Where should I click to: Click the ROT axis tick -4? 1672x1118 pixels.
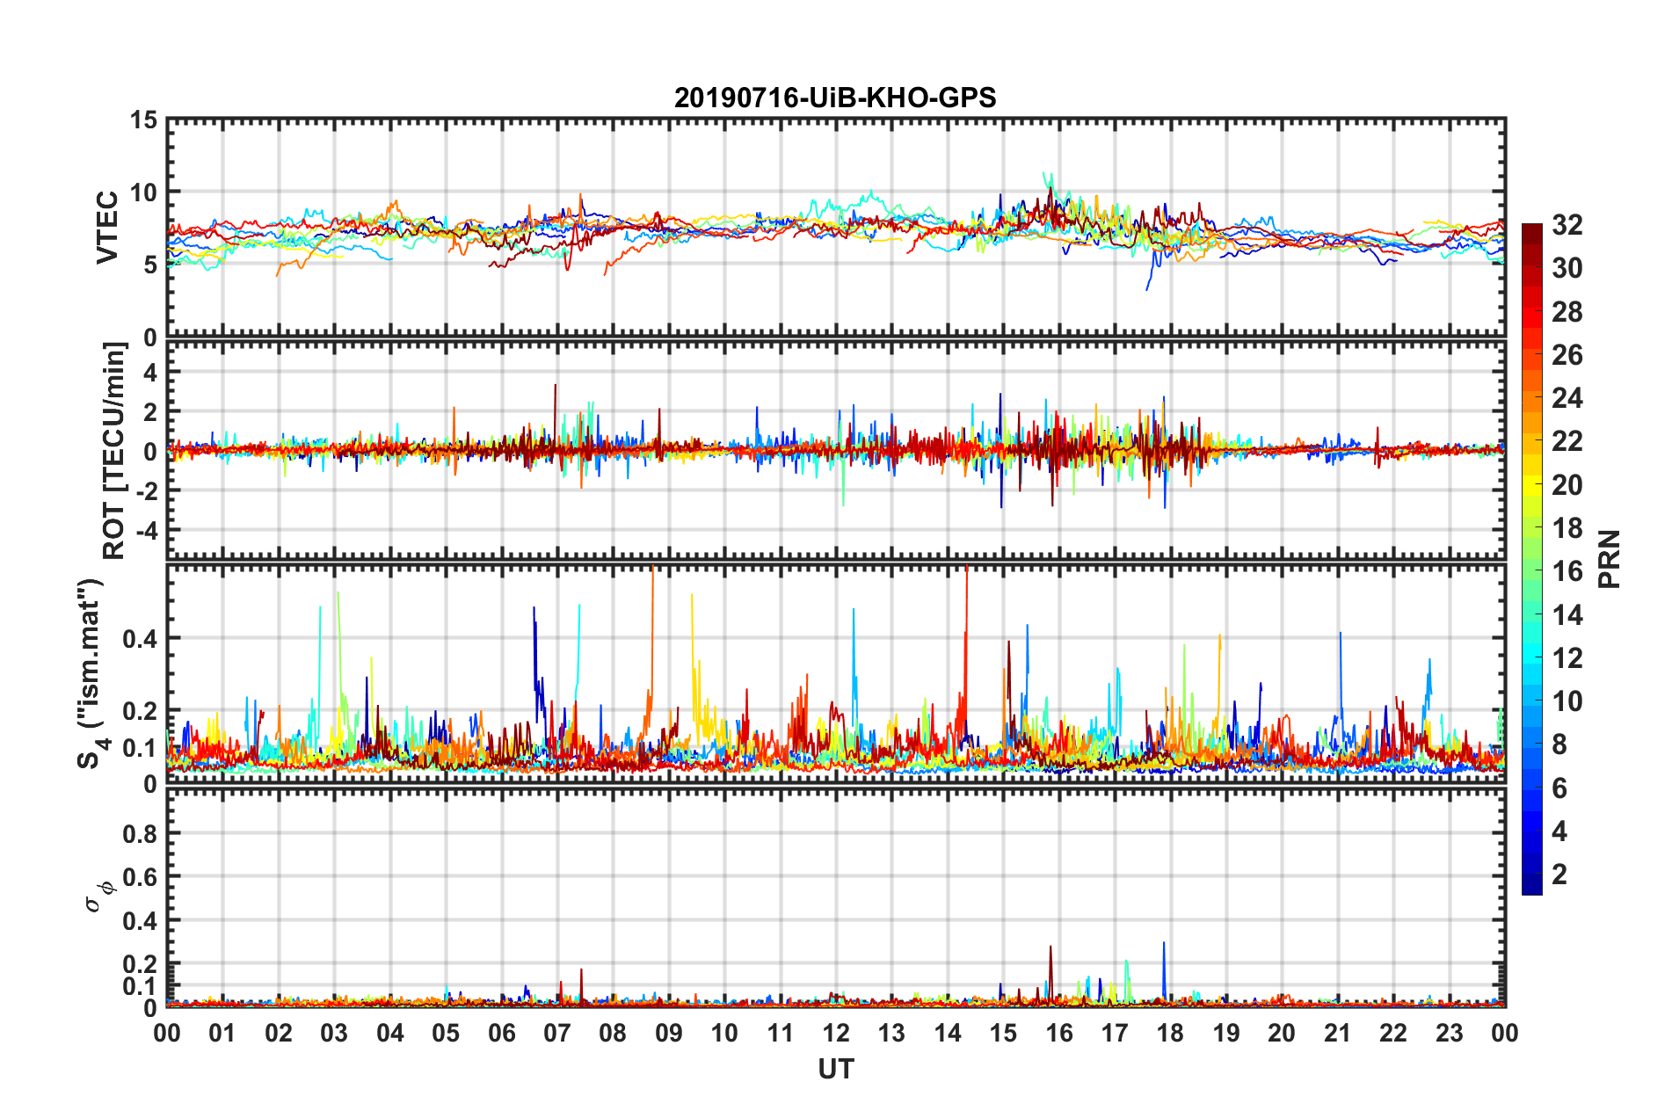(147, 531)
